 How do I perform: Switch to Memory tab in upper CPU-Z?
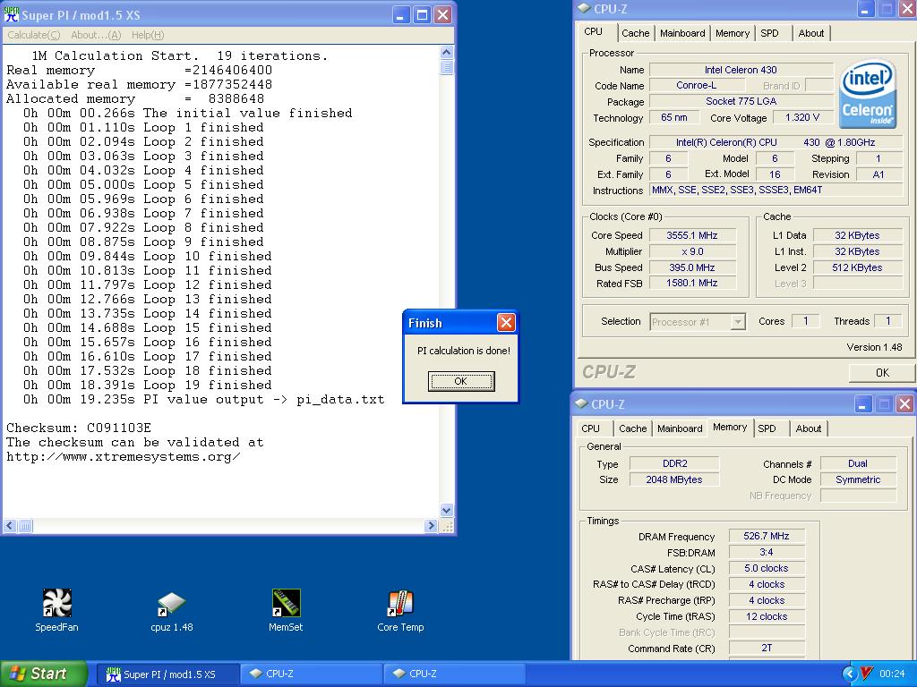(733, 33)
